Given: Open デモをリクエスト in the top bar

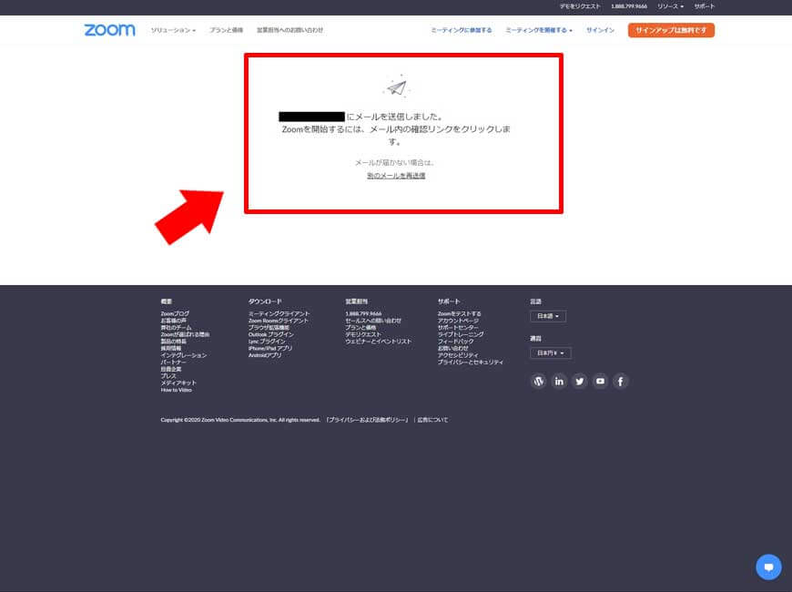Looking at the screenshot, I should pos(580,6).
